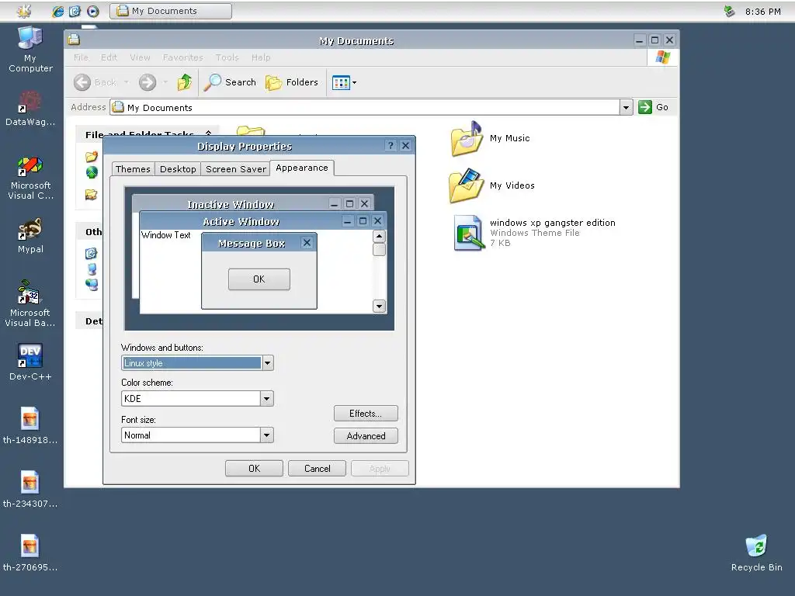This screenshot has height=596, width=795.
Task: Click the Advanced button
Action: [x=366, y=436]
